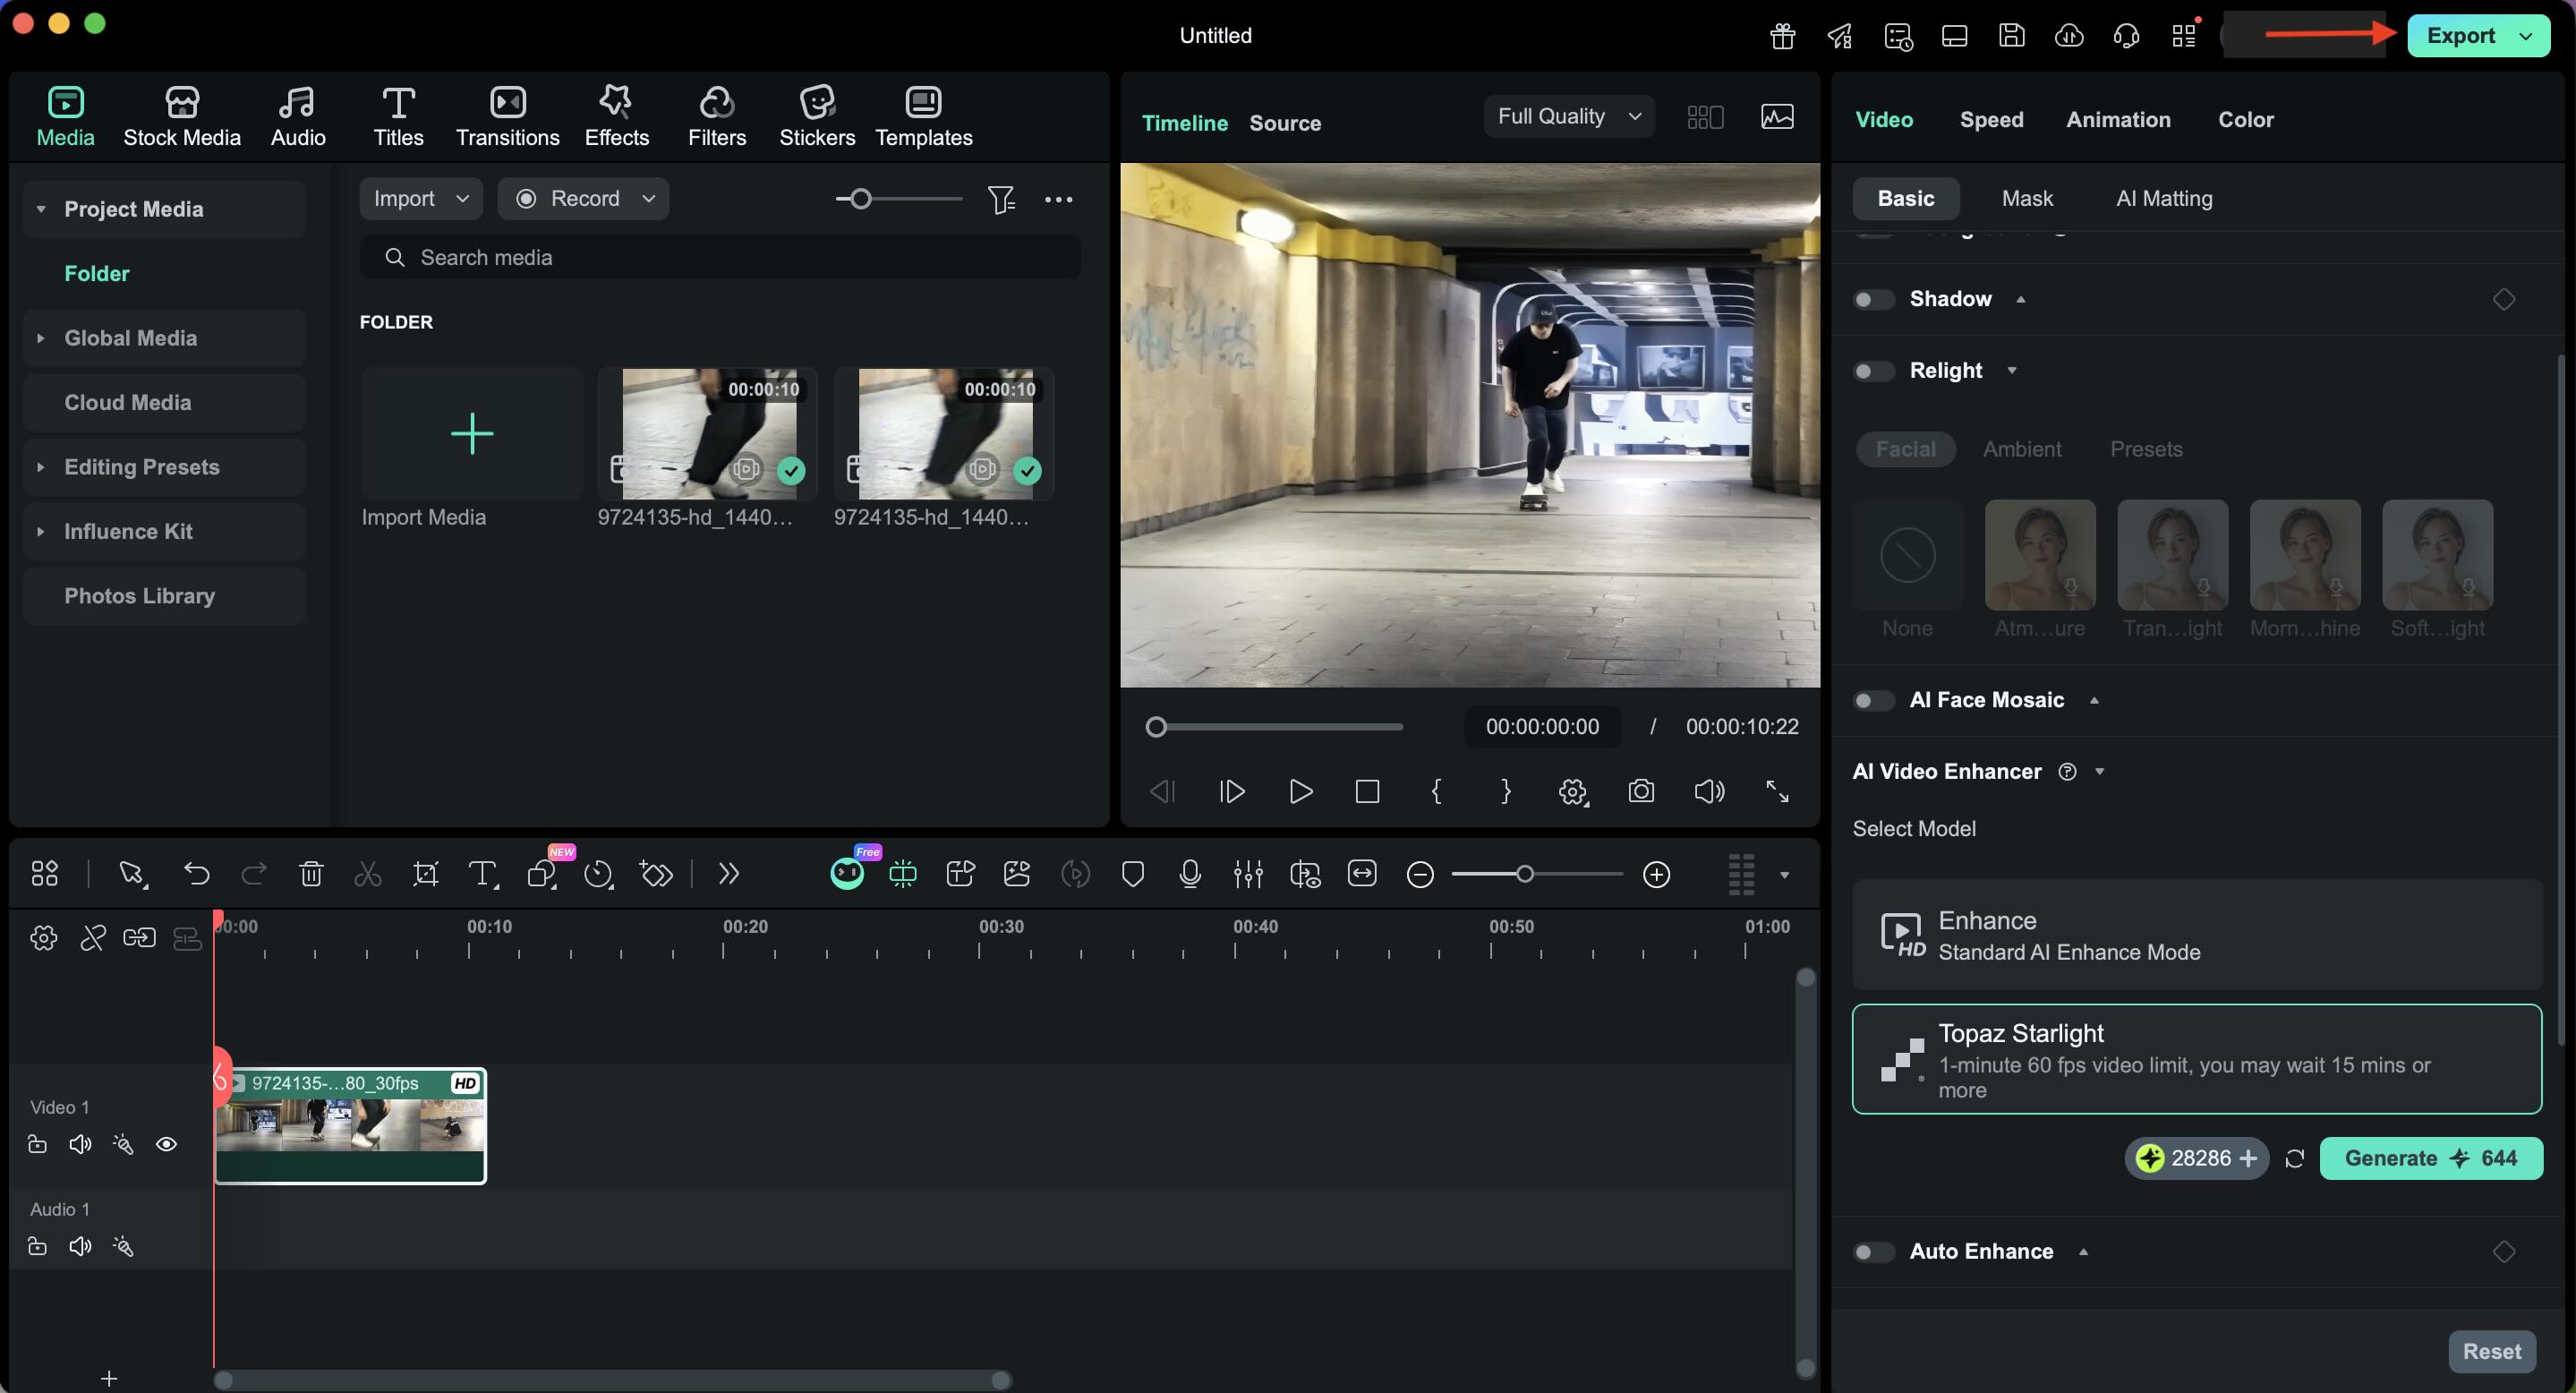The height and width of the screenshot is (1393, 2576).
Task: Switch to the Color tab
Action: [x=2245, y=120]
